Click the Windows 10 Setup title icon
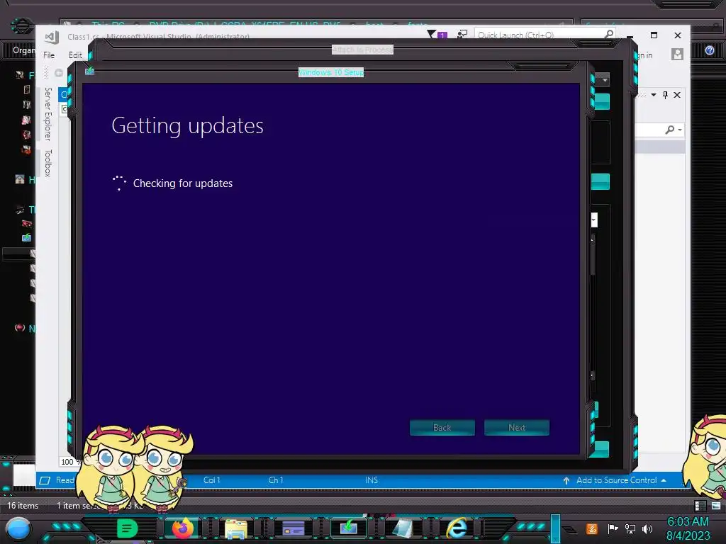The width and height of the screenshot is (726, 544). [x=90, y=71]
